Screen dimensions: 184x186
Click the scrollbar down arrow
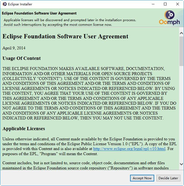[181, 164]
